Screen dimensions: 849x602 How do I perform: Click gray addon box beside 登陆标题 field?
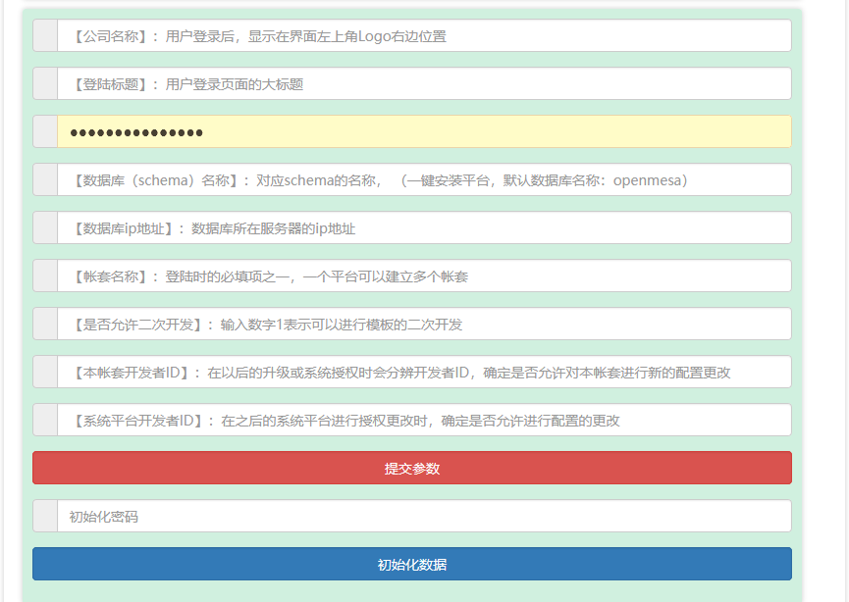(x=45, y=84)
